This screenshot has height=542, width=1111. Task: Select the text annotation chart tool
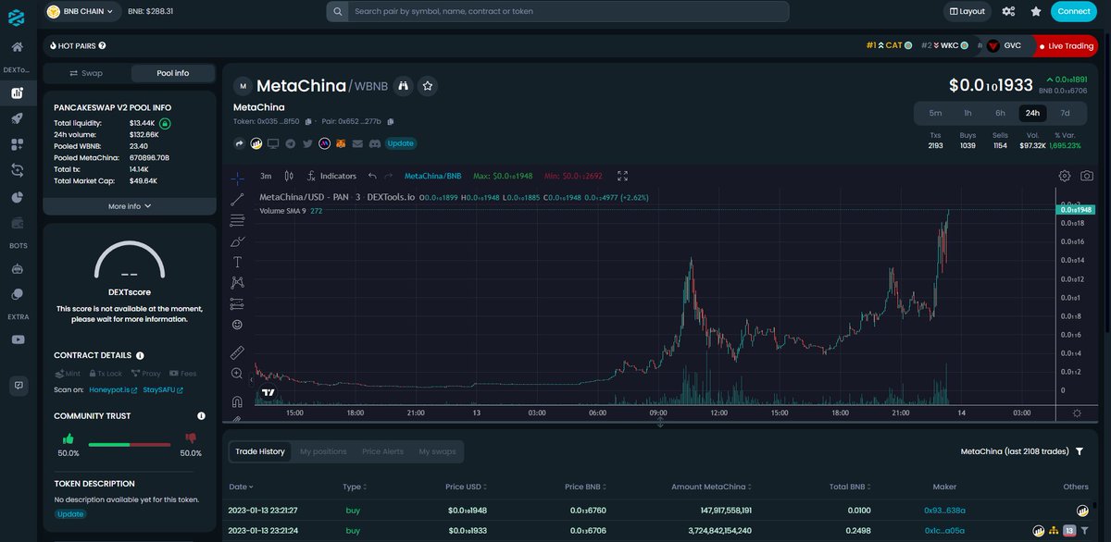click(x=237, y=262)
